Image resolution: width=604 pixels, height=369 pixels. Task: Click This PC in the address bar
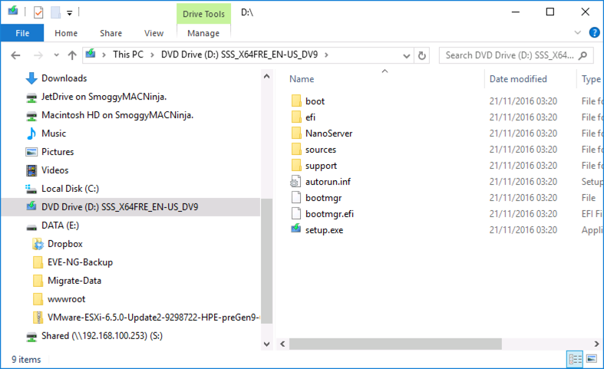(x=128, y=54)
